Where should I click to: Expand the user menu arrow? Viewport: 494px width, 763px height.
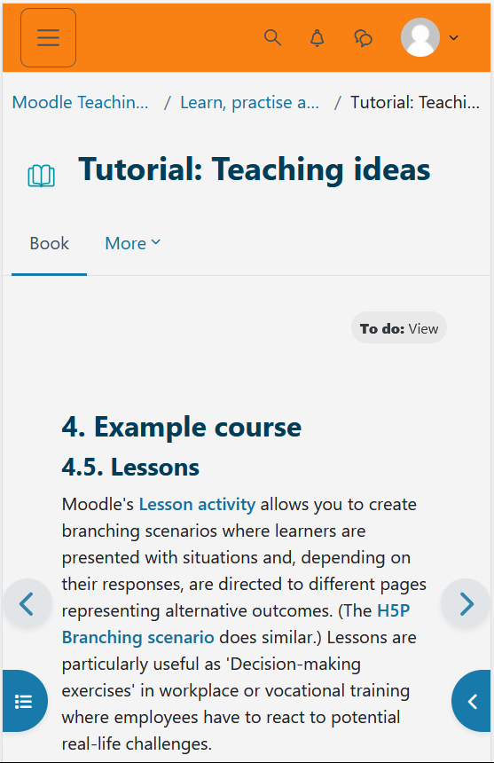pyautogui.click(x=453, y=37)
